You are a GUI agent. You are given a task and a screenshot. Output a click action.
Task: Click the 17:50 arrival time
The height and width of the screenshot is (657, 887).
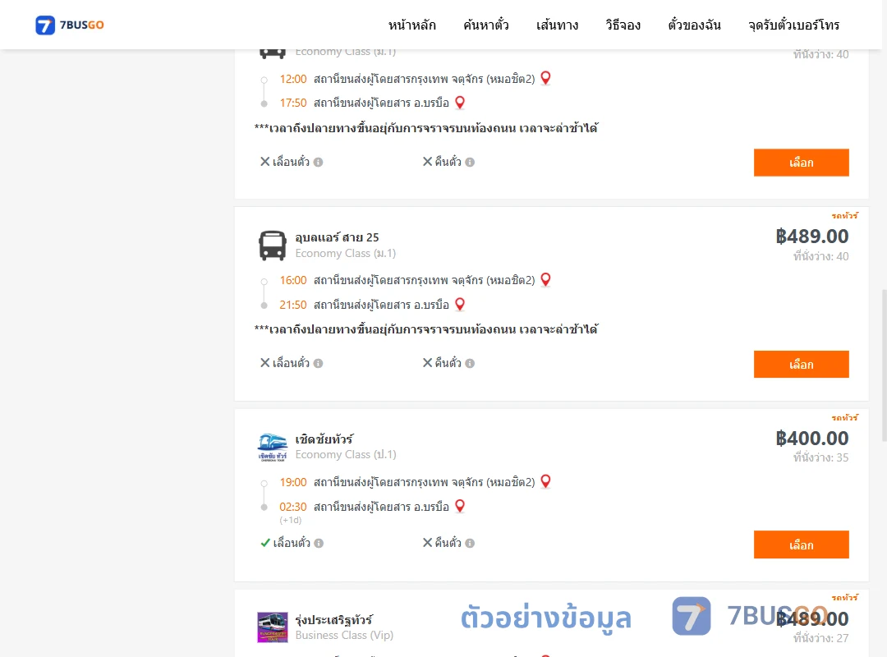click(x=293, y=103)
